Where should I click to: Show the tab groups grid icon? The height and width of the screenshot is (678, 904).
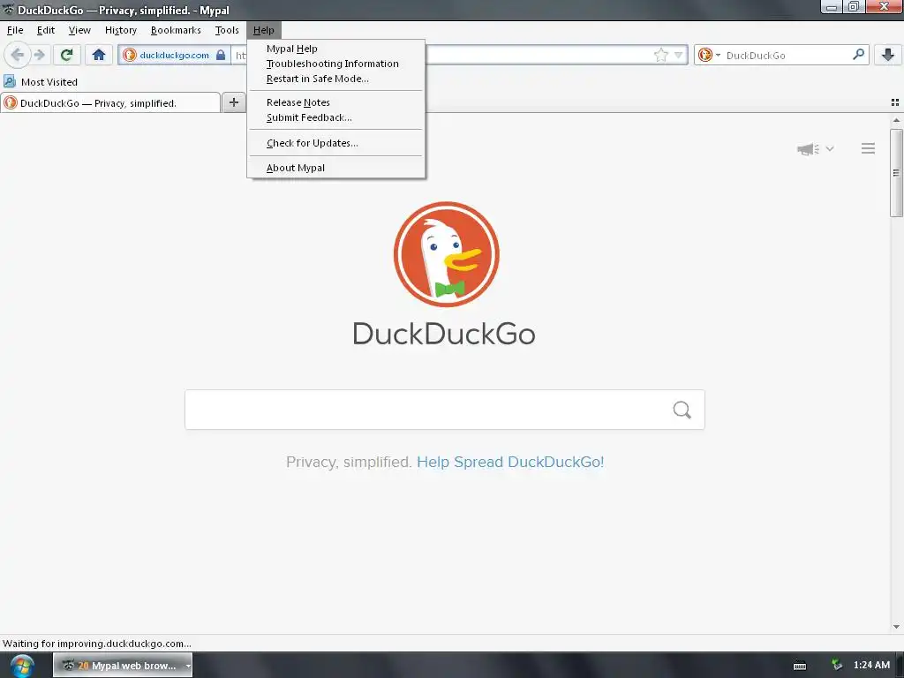click(x=895, y=102)
